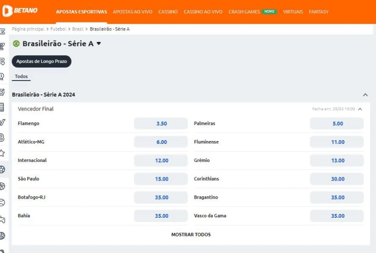The height and width of the screenshot is (253, 376).
Task: Bet on Grêmio at odds 13.00
Action: [x=337, y=161]
